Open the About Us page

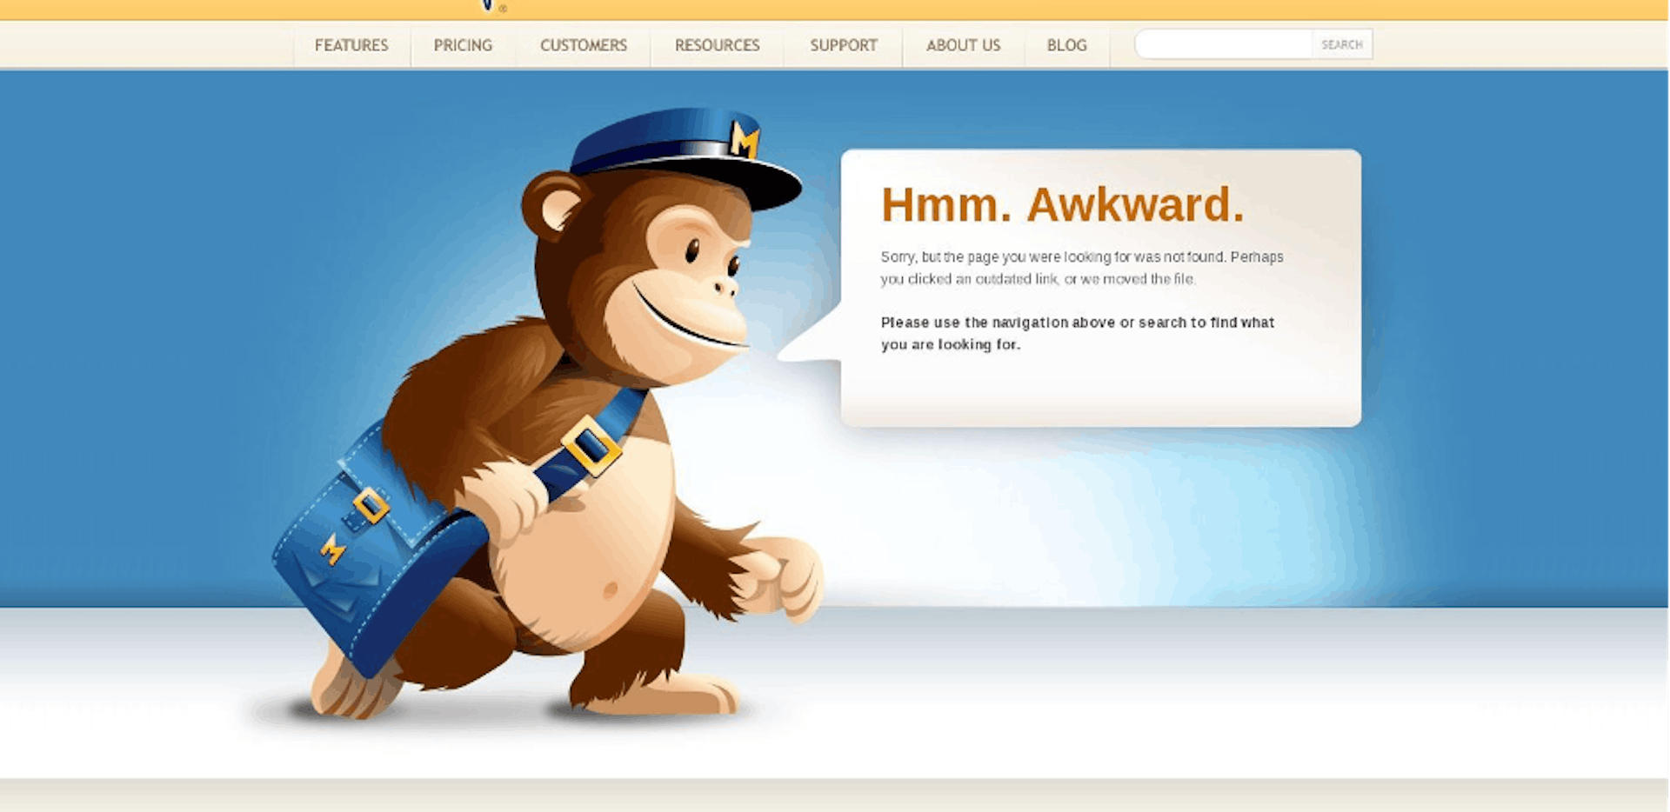click(963, 45)
